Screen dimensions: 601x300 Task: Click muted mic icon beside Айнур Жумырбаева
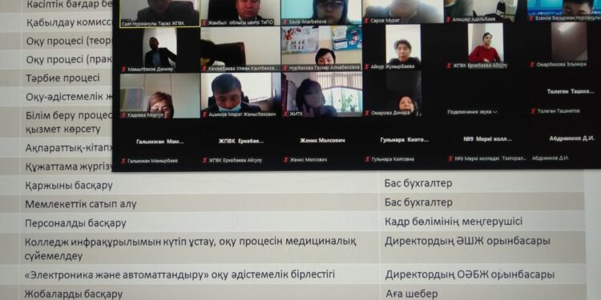(x=366, y=66)
